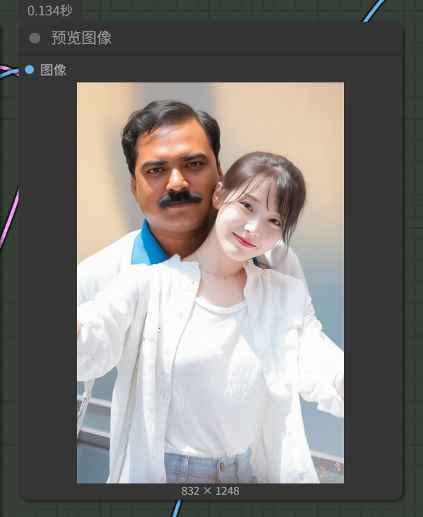The image size is (423, 517).
Task: Click the blue 图像 input port dot
Action: click(x=29, y=69)
